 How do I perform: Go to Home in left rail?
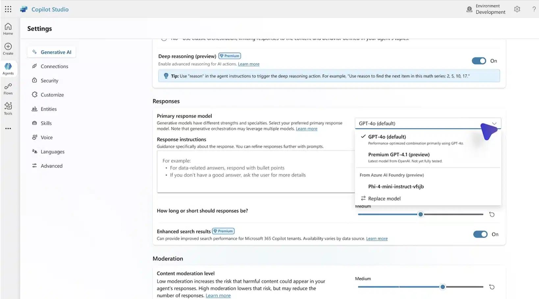[x=8, y=29]
